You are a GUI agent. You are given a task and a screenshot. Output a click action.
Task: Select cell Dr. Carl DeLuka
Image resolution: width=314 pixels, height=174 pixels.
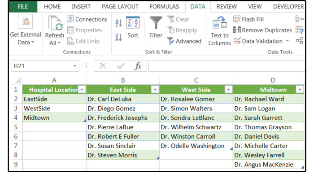123,99
